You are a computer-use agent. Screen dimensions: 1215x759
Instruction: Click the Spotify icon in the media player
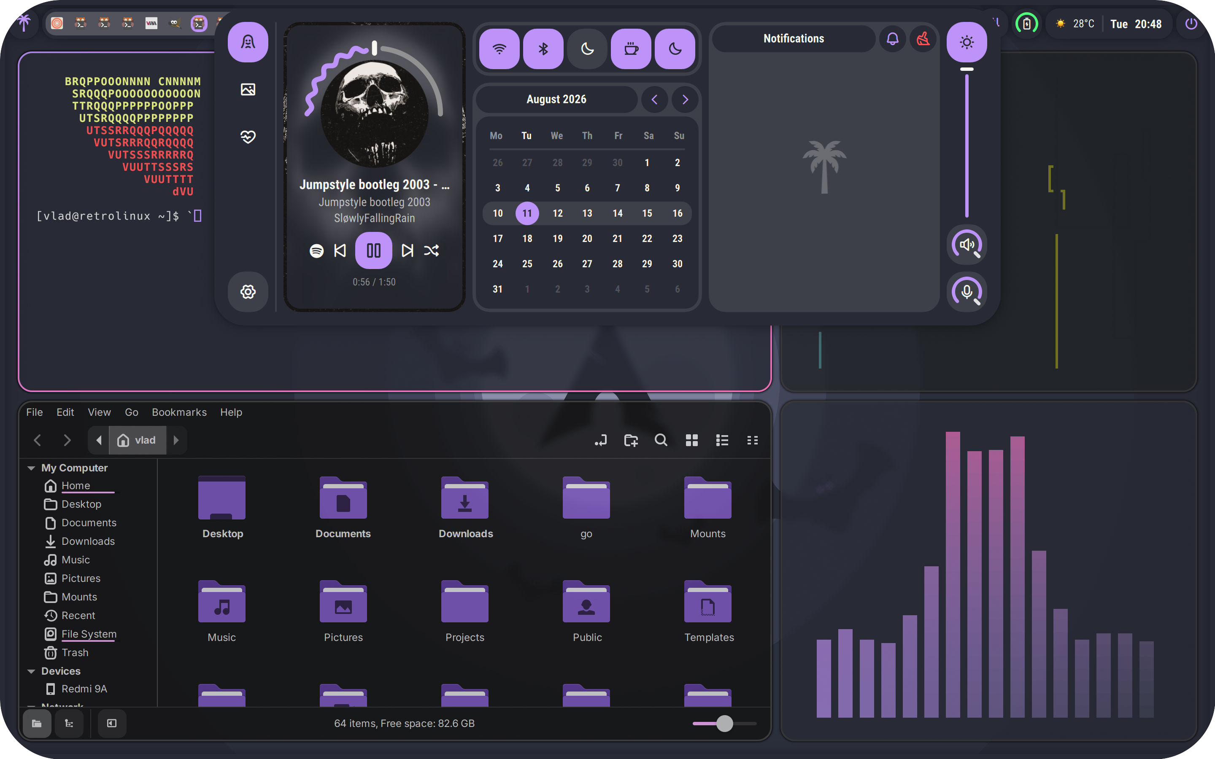tap(316, 250)
